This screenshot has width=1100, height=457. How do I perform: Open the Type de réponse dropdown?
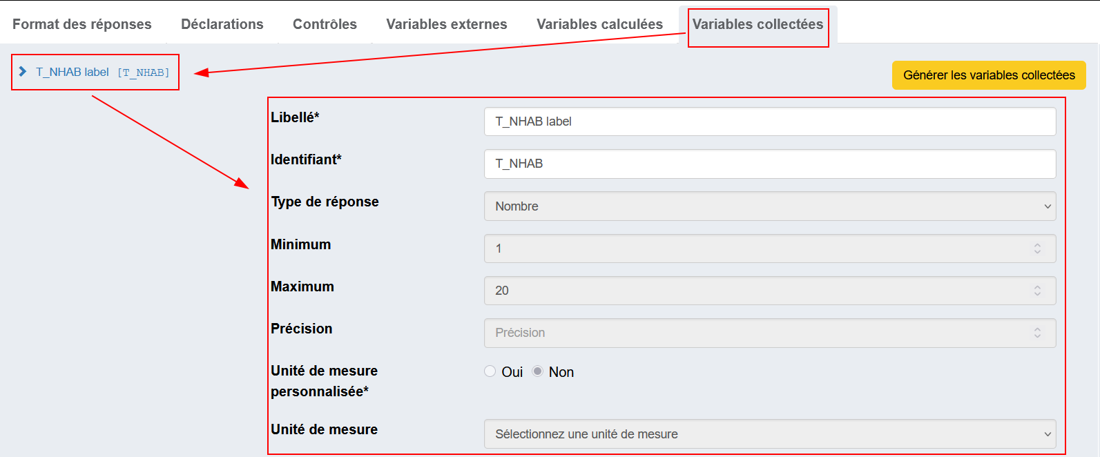click(769, 206)
